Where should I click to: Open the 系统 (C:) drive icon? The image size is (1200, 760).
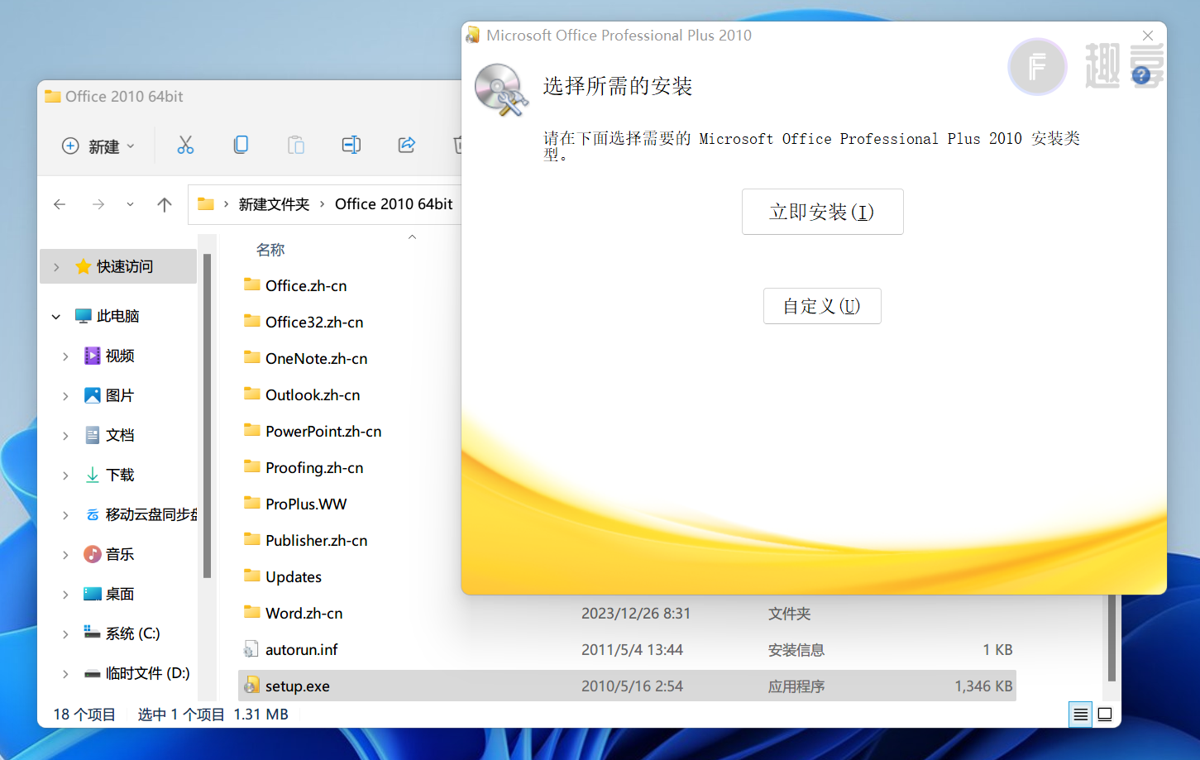(93, 633)
